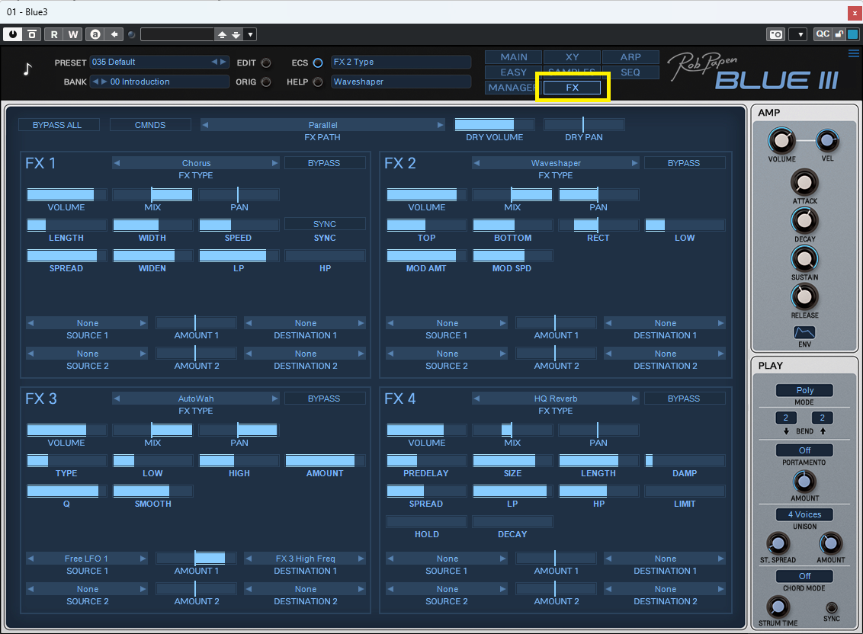Screen dimensions: 863x634
Task: Click the CMNDS button
Action: (x=150, y=125)
